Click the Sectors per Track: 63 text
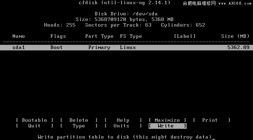 [x=118, y=25]
